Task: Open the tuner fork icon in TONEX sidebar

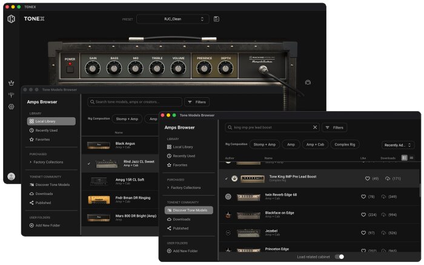Action: coord(11,95)
